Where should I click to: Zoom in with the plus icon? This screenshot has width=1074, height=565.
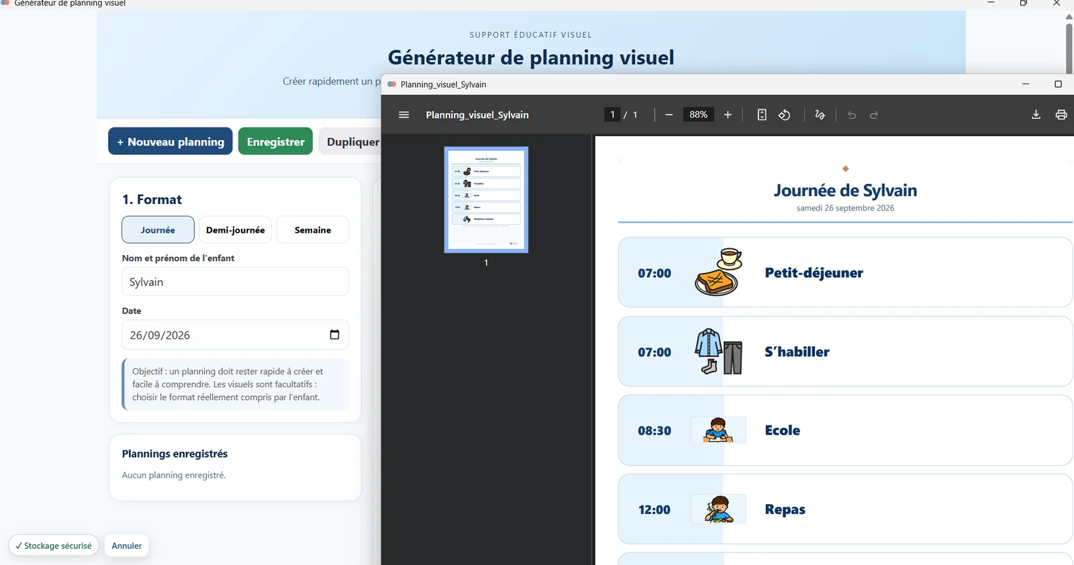click(x=728, y=115)
